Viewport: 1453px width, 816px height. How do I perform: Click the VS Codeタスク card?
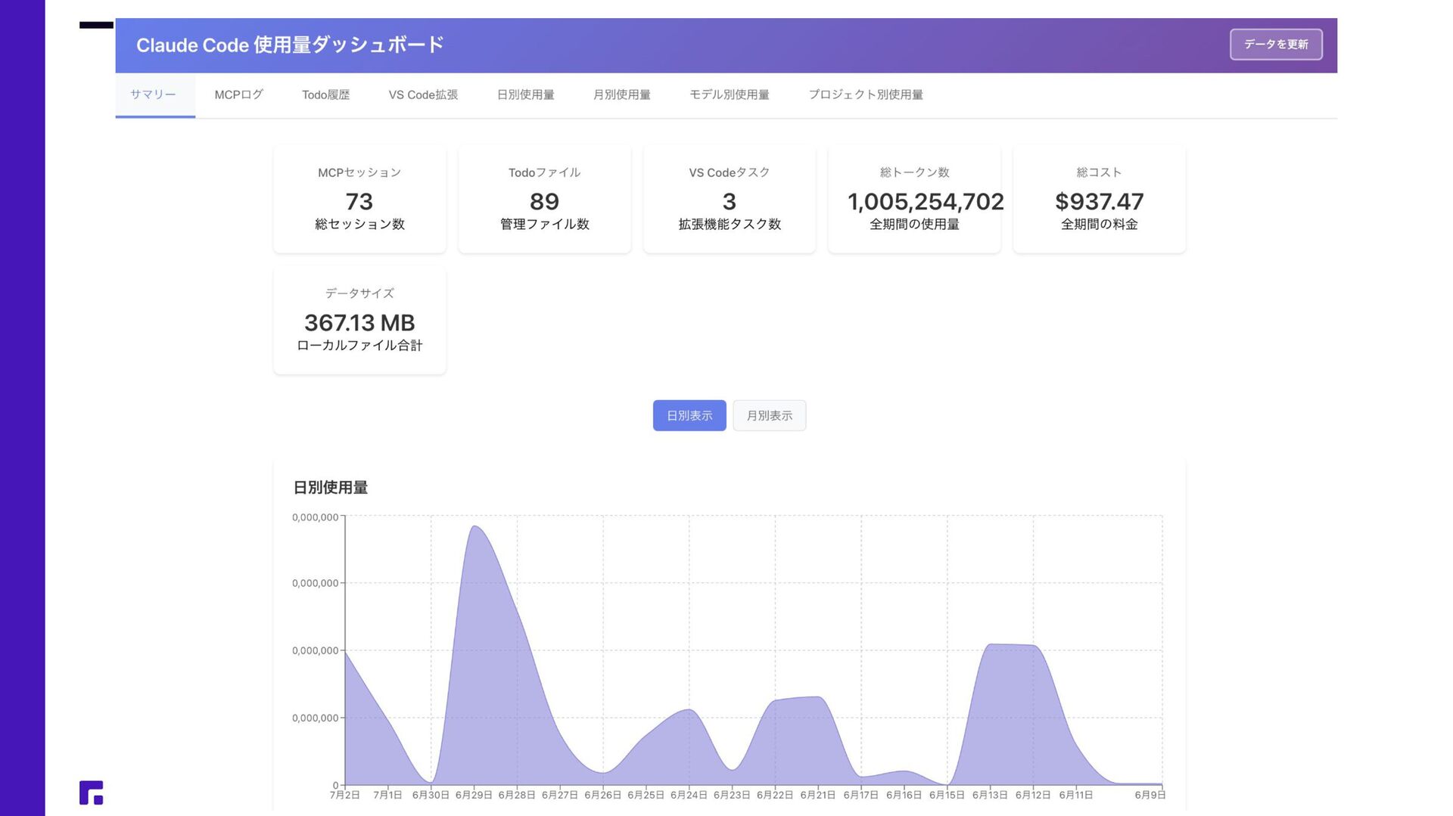click(729, 198)
